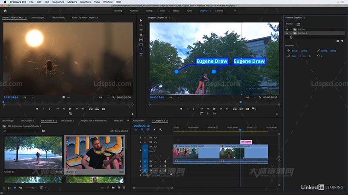Toggle V2 track output eye
Screen dimensions: 348x195
(155, 142)
